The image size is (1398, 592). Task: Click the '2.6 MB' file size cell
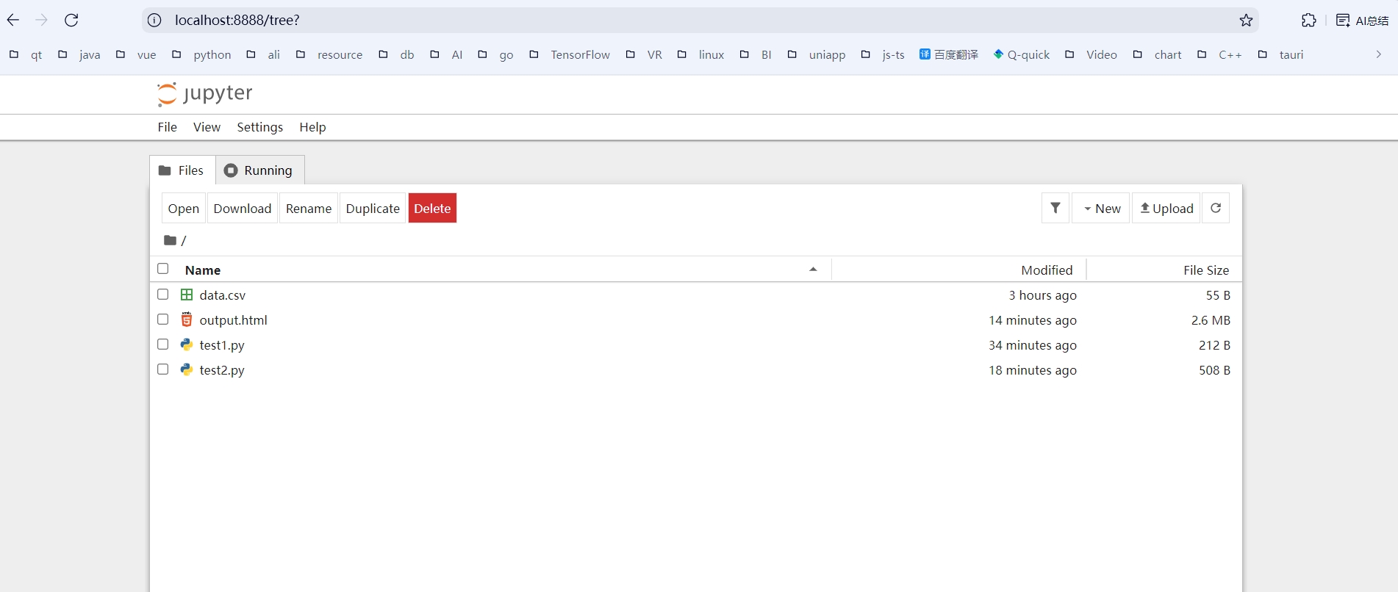pos(1211,320)
